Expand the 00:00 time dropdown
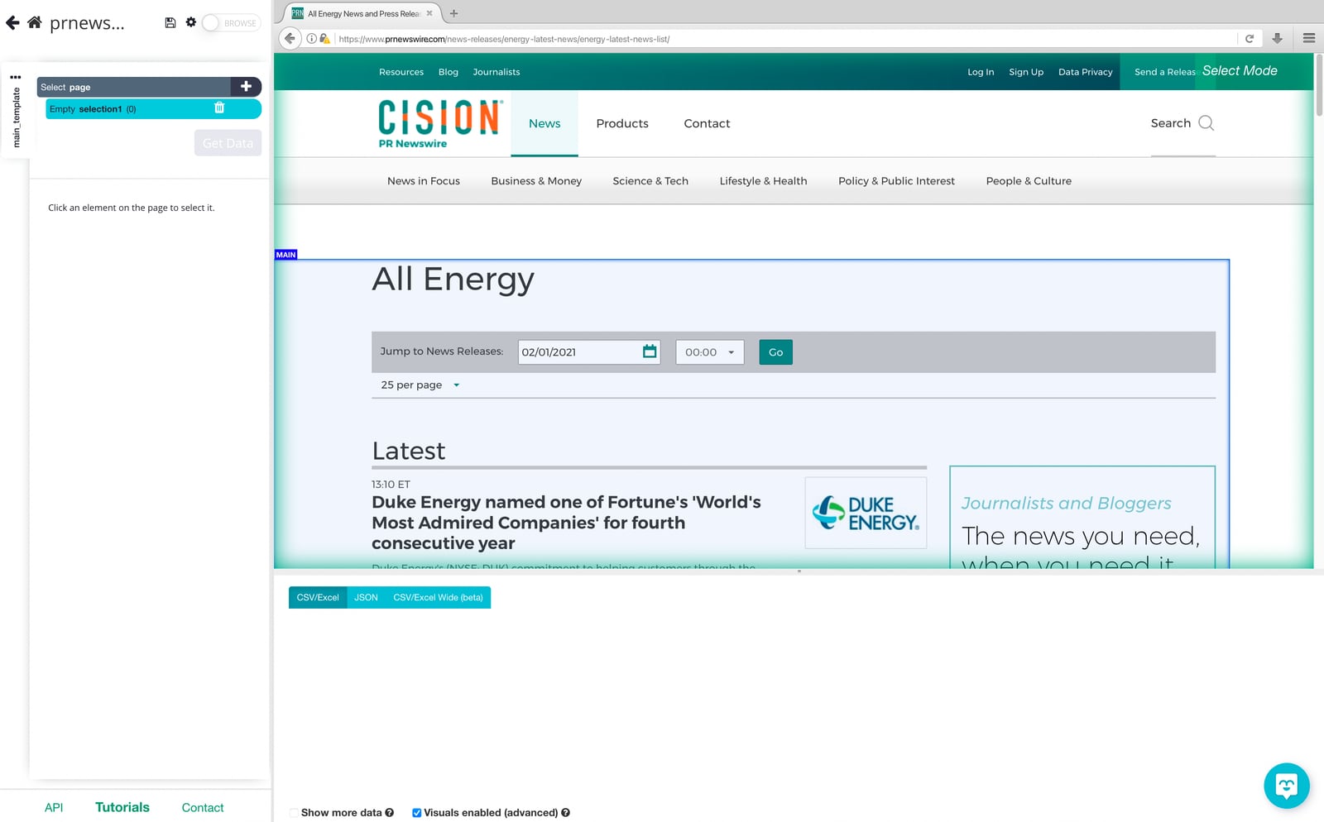1324x822 pixels. click(710, 352)
